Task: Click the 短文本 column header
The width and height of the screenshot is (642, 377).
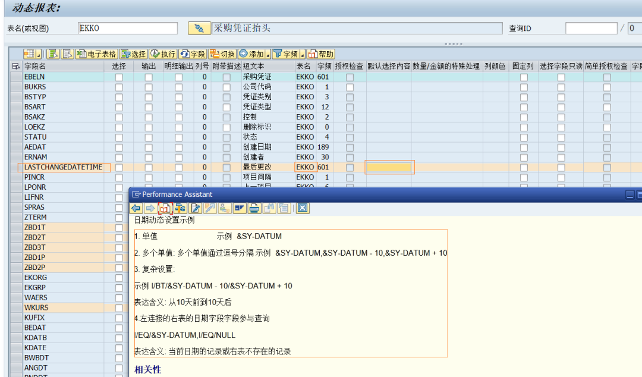Action: click(268, 66)
